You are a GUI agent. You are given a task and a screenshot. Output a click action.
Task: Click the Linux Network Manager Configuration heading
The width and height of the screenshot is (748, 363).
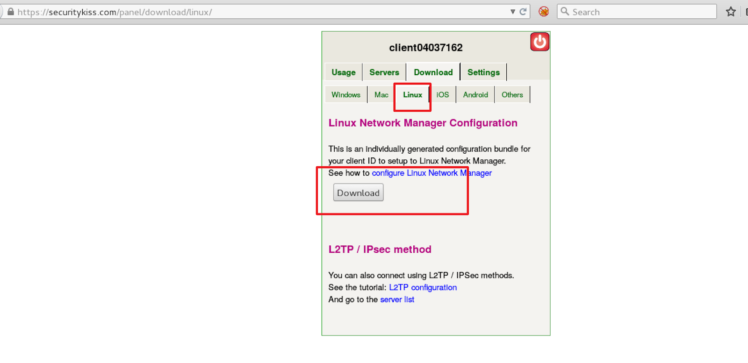(x=423, y=123)
